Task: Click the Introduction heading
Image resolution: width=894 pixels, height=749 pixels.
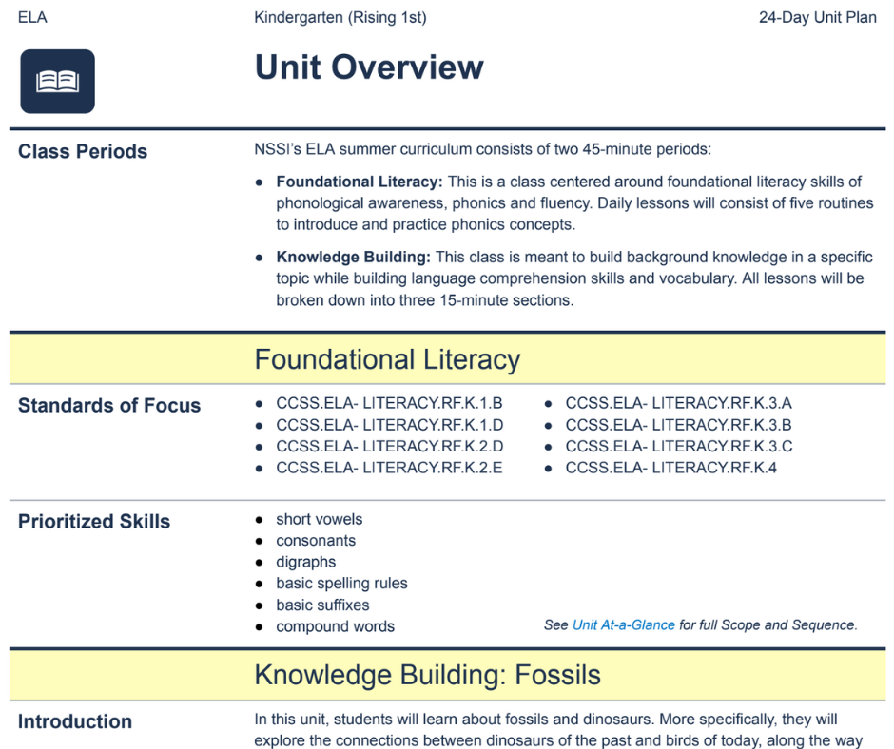Action: click(x=74, y=721)
